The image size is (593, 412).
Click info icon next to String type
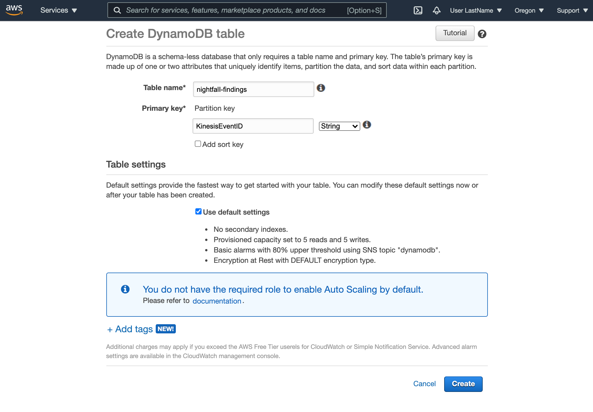(367, 125)
